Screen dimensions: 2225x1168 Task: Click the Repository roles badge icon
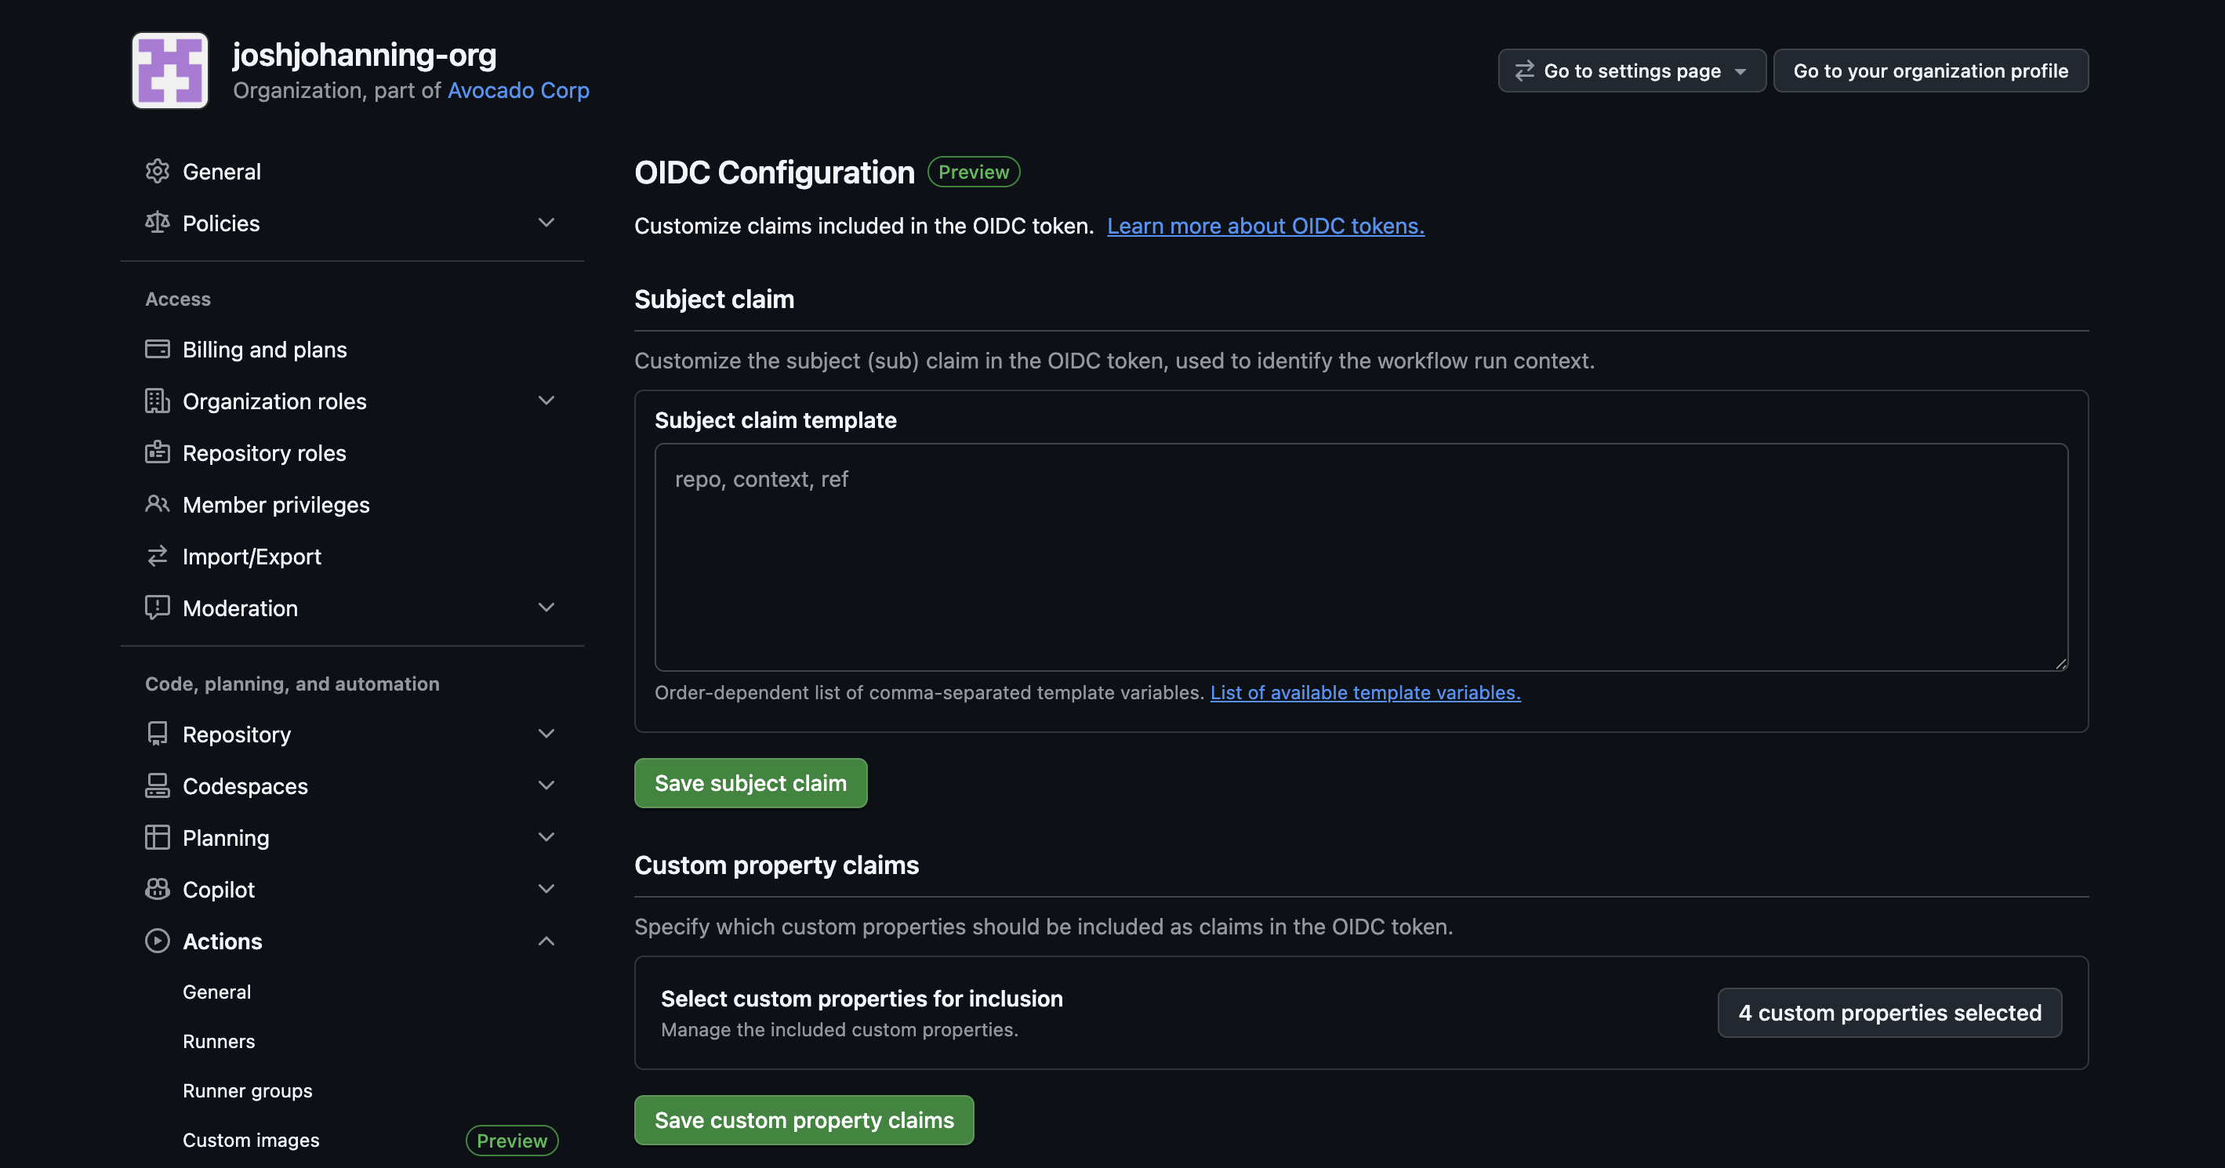[x=158, y=452]
